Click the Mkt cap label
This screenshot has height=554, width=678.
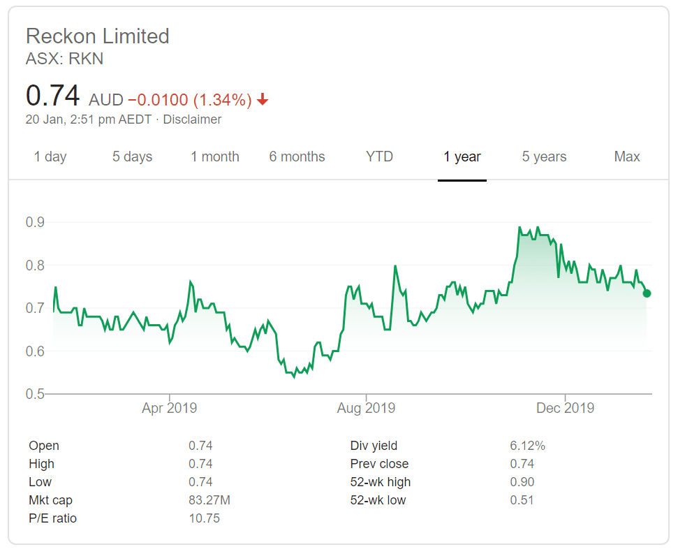coord(50,500)
